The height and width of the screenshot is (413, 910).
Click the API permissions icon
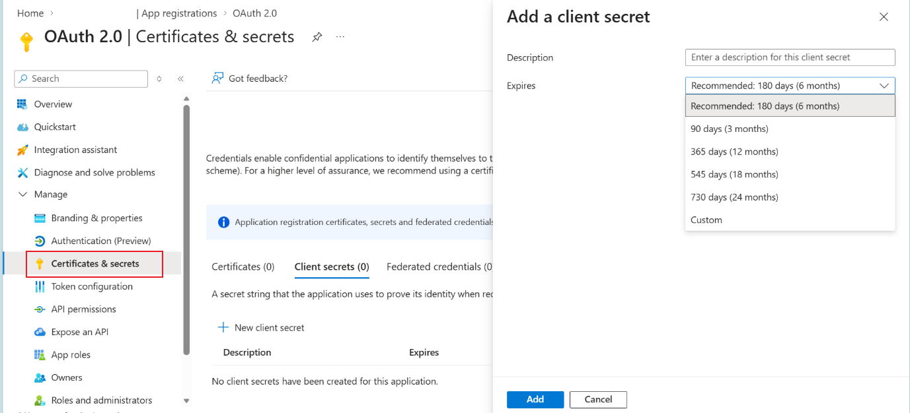click(40, 309)
